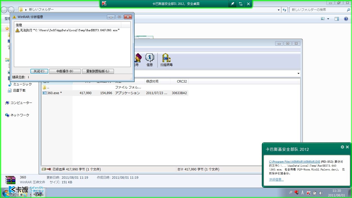Click the 新しいフォルダー breadcrumb in address bar
352x198 pixels.
41,10
